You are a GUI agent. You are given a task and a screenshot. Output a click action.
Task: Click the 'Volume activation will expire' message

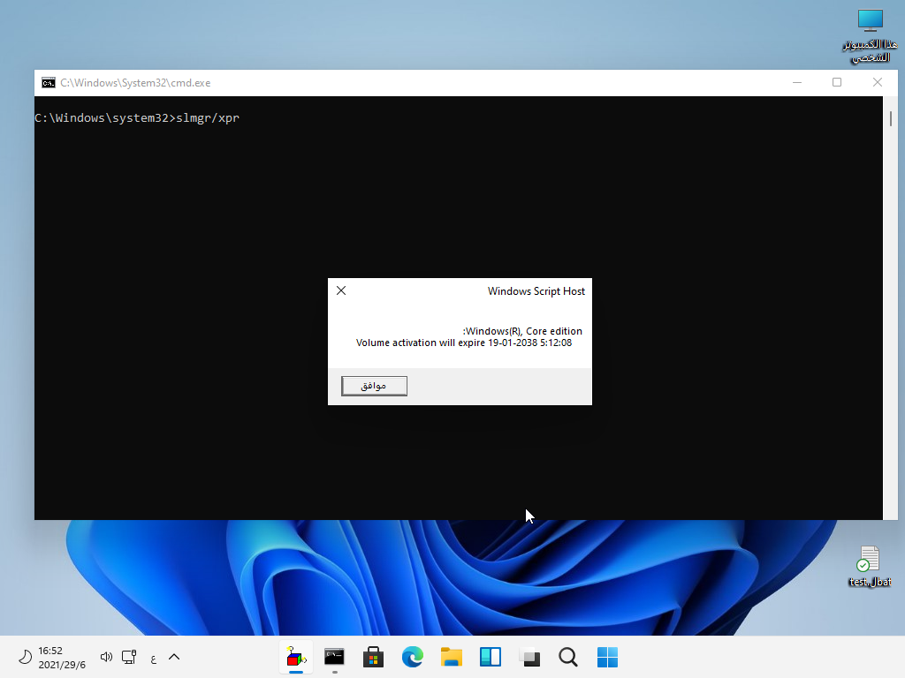point(464,343)
